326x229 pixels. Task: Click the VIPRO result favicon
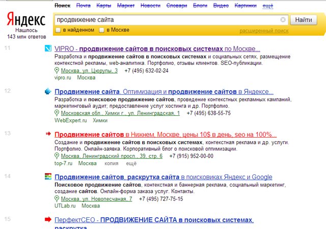(48, 48)
